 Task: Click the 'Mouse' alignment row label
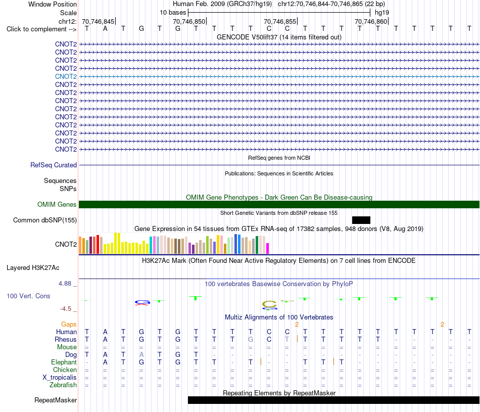[x=67, y=347]
